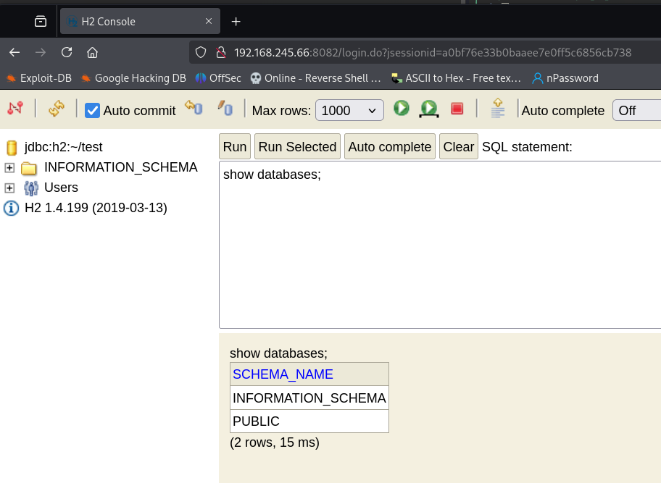Open the Online - Reverse Shell bookmark
This screenshot has height=483, width=661.
tap(315, 78)
